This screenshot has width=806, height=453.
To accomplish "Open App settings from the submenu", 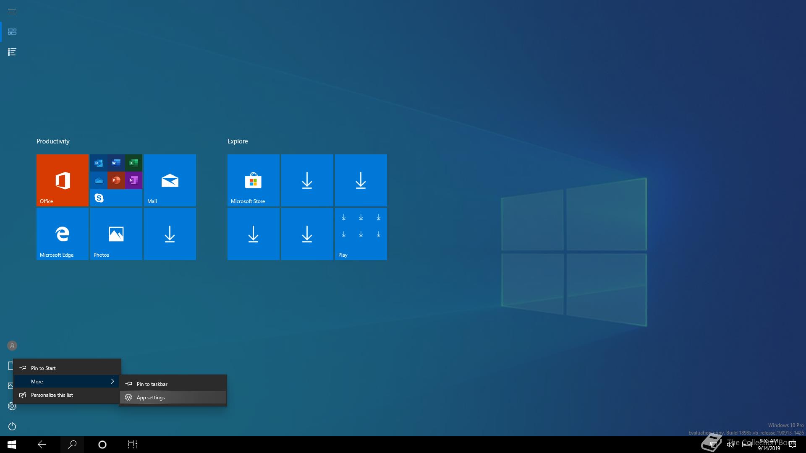I will tap(173, 397).
